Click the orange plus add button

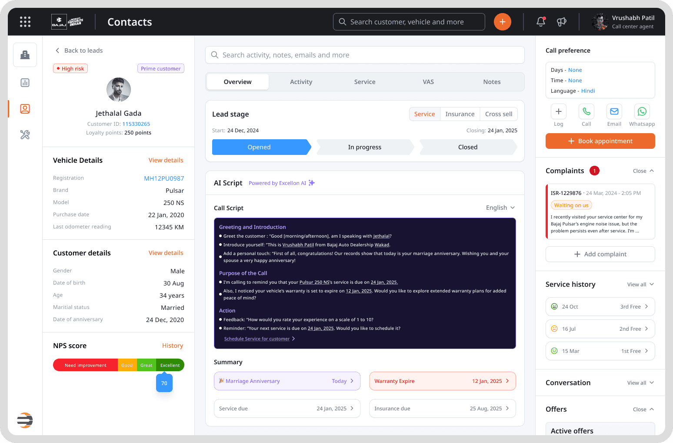pos(503,22)
